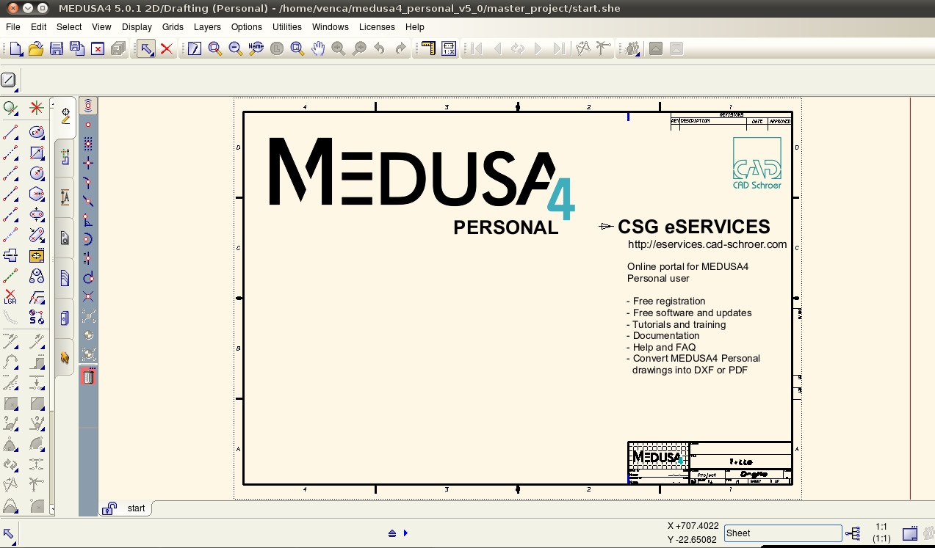Close the sheet via red X window icon
Viewport: 935px width, 548px height.
pos(97,49)
